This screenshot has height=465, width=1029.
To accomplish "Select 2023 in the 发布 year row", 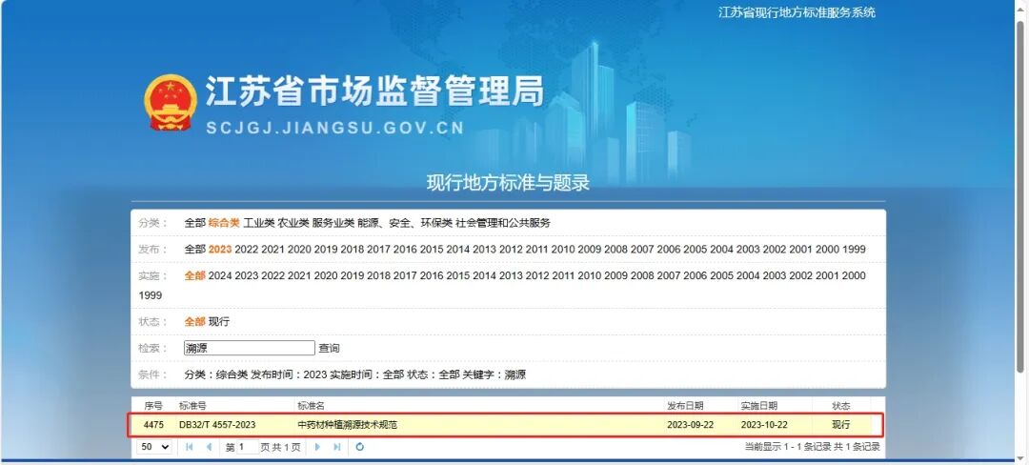I will tap(220, 250).
